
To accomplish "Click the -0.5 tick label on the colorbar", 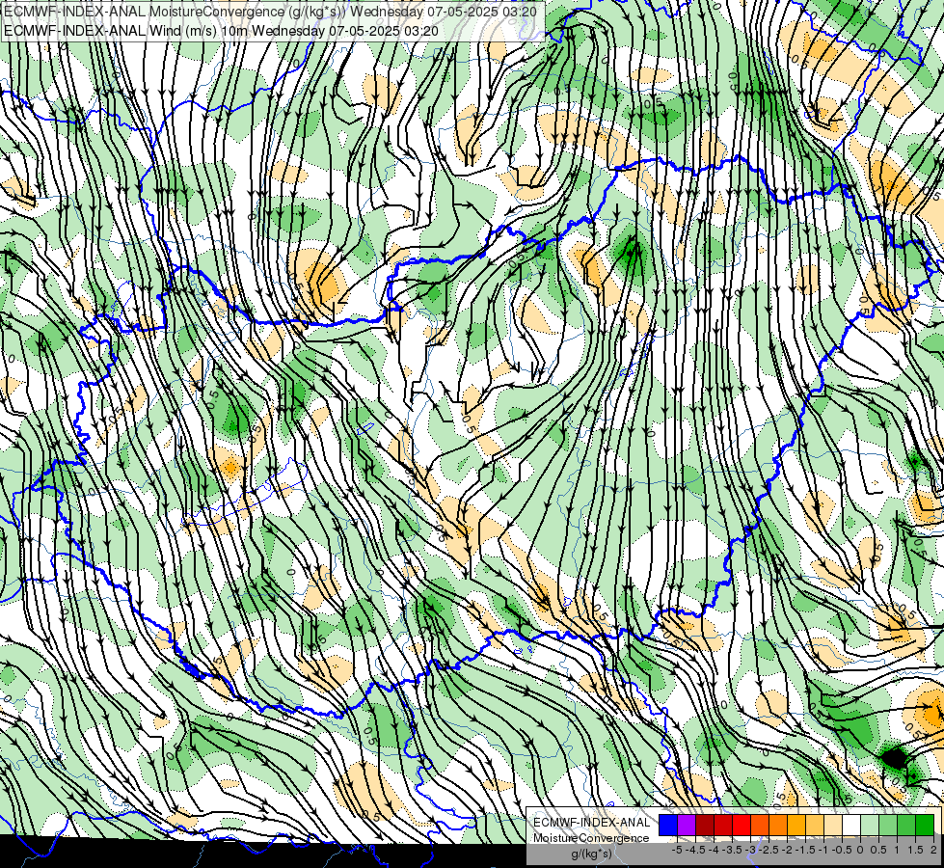I will point(842,850).
